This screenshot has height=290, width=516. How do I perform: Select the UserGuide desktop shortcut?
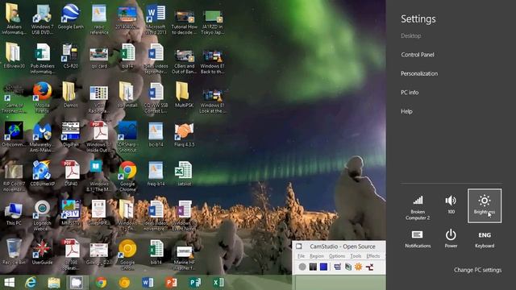(42, 252)
